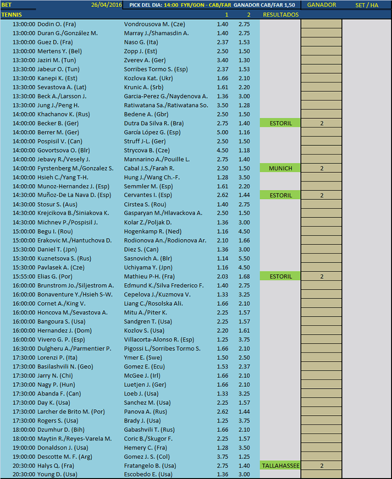Select Hogenkamp R. (Ned) cell
Viewport: 392px width, 479px height.
pos(153,231)
